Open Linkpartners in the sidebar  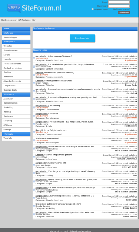point(16,86)
